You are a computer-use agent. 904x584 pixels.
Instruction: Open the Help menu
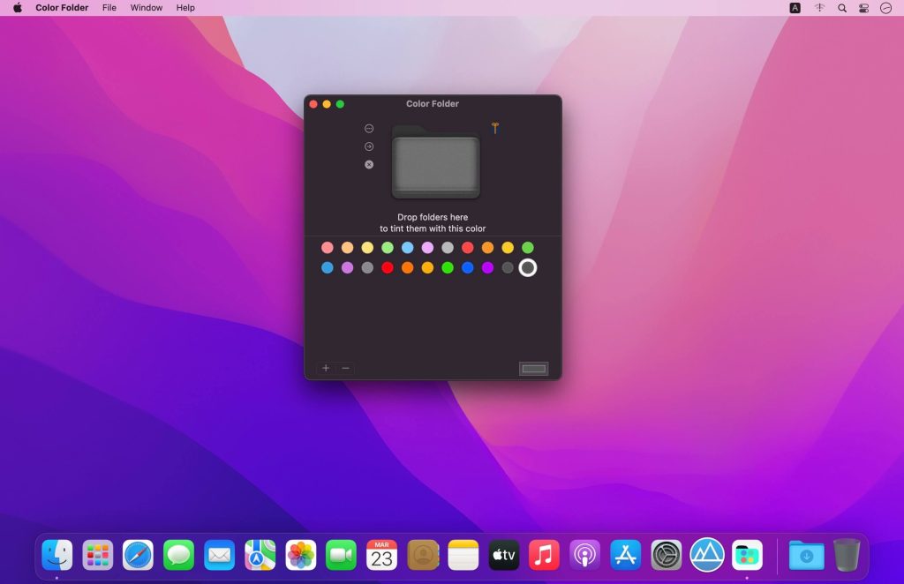click(185, 7)
